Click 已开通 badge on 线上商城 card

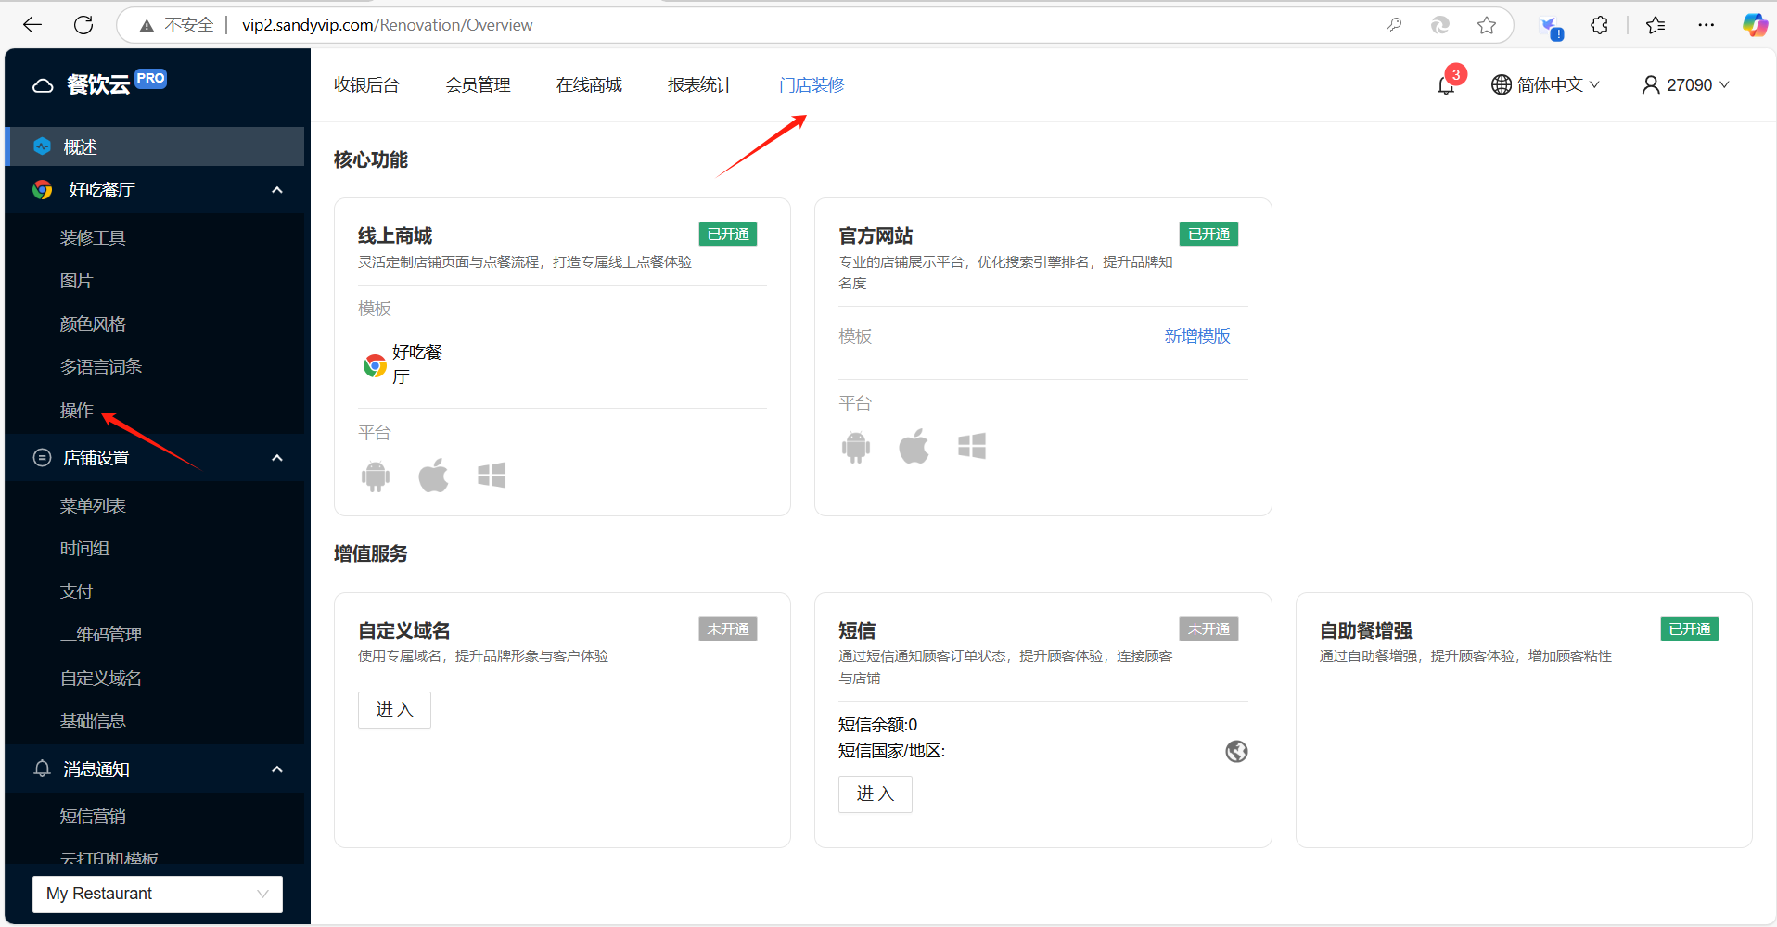coord(728,235)
